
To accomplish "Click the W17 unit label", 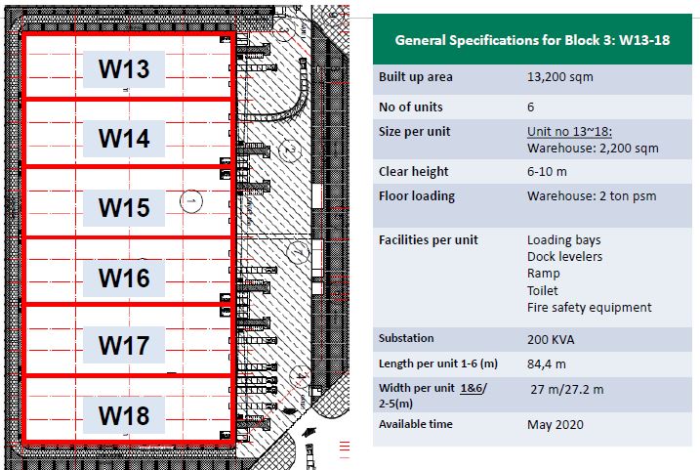I will (125, 345).
